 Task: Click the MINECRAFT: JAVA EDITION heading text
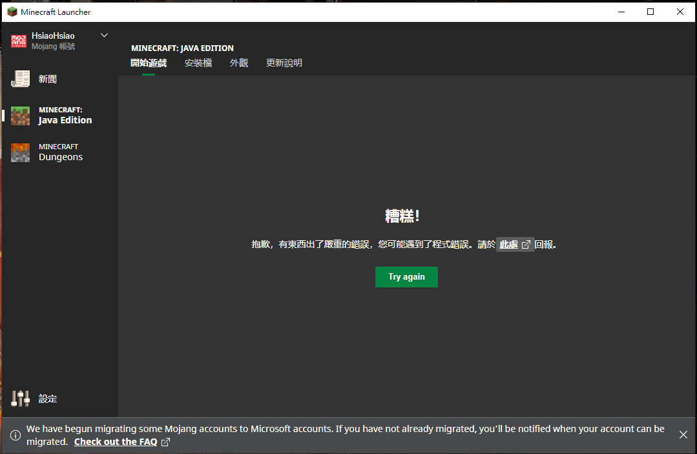tap(182, 48)
